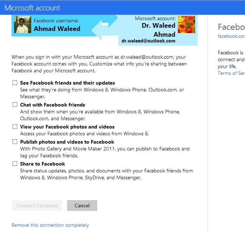Open the facebook.com link in sidebar
Viewport: 245px width, 239px height.
coord(231,36)
